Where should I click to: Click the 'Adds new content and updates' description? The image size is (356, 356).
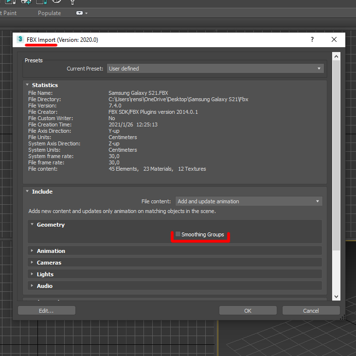[122, 211]
